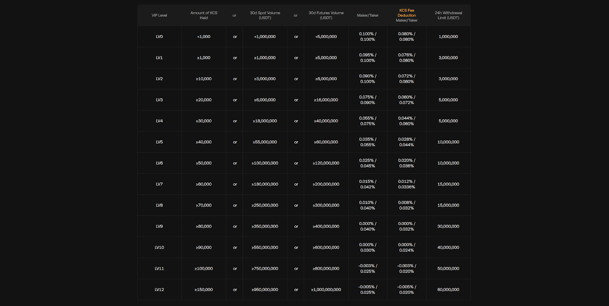Image resolution: width=609 pixels, height=306 pixels.
Task: Click futures volume ≥1,000,000,000
Action: tap(326, 290)
